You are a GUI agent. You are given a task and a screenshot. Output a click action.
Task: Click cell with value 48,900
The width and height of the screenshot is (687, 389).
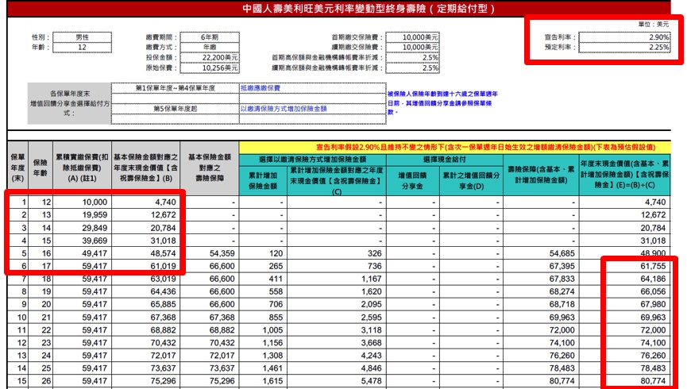624,253
